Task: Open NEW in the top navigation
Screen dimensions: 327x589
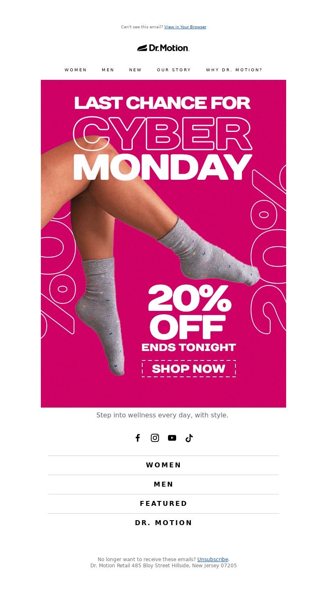Action: coord(135,70)
